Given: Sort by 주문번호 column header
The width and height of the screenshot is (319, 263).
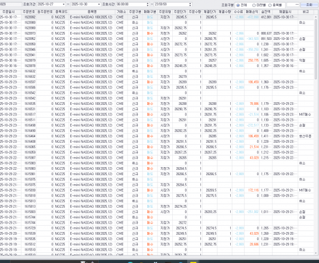Looking at the screenshot, I should point(29,12).
